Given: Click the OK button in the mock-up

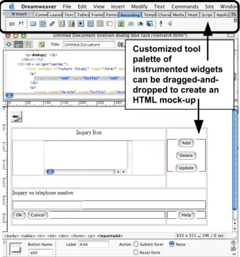Looking at the screenshot, I should point(19,215).
